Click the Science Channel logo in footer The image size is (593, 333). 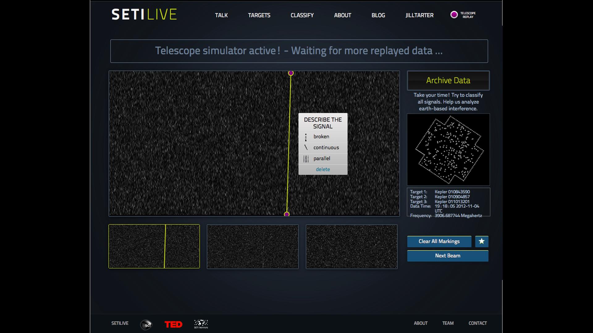[146, 324]
